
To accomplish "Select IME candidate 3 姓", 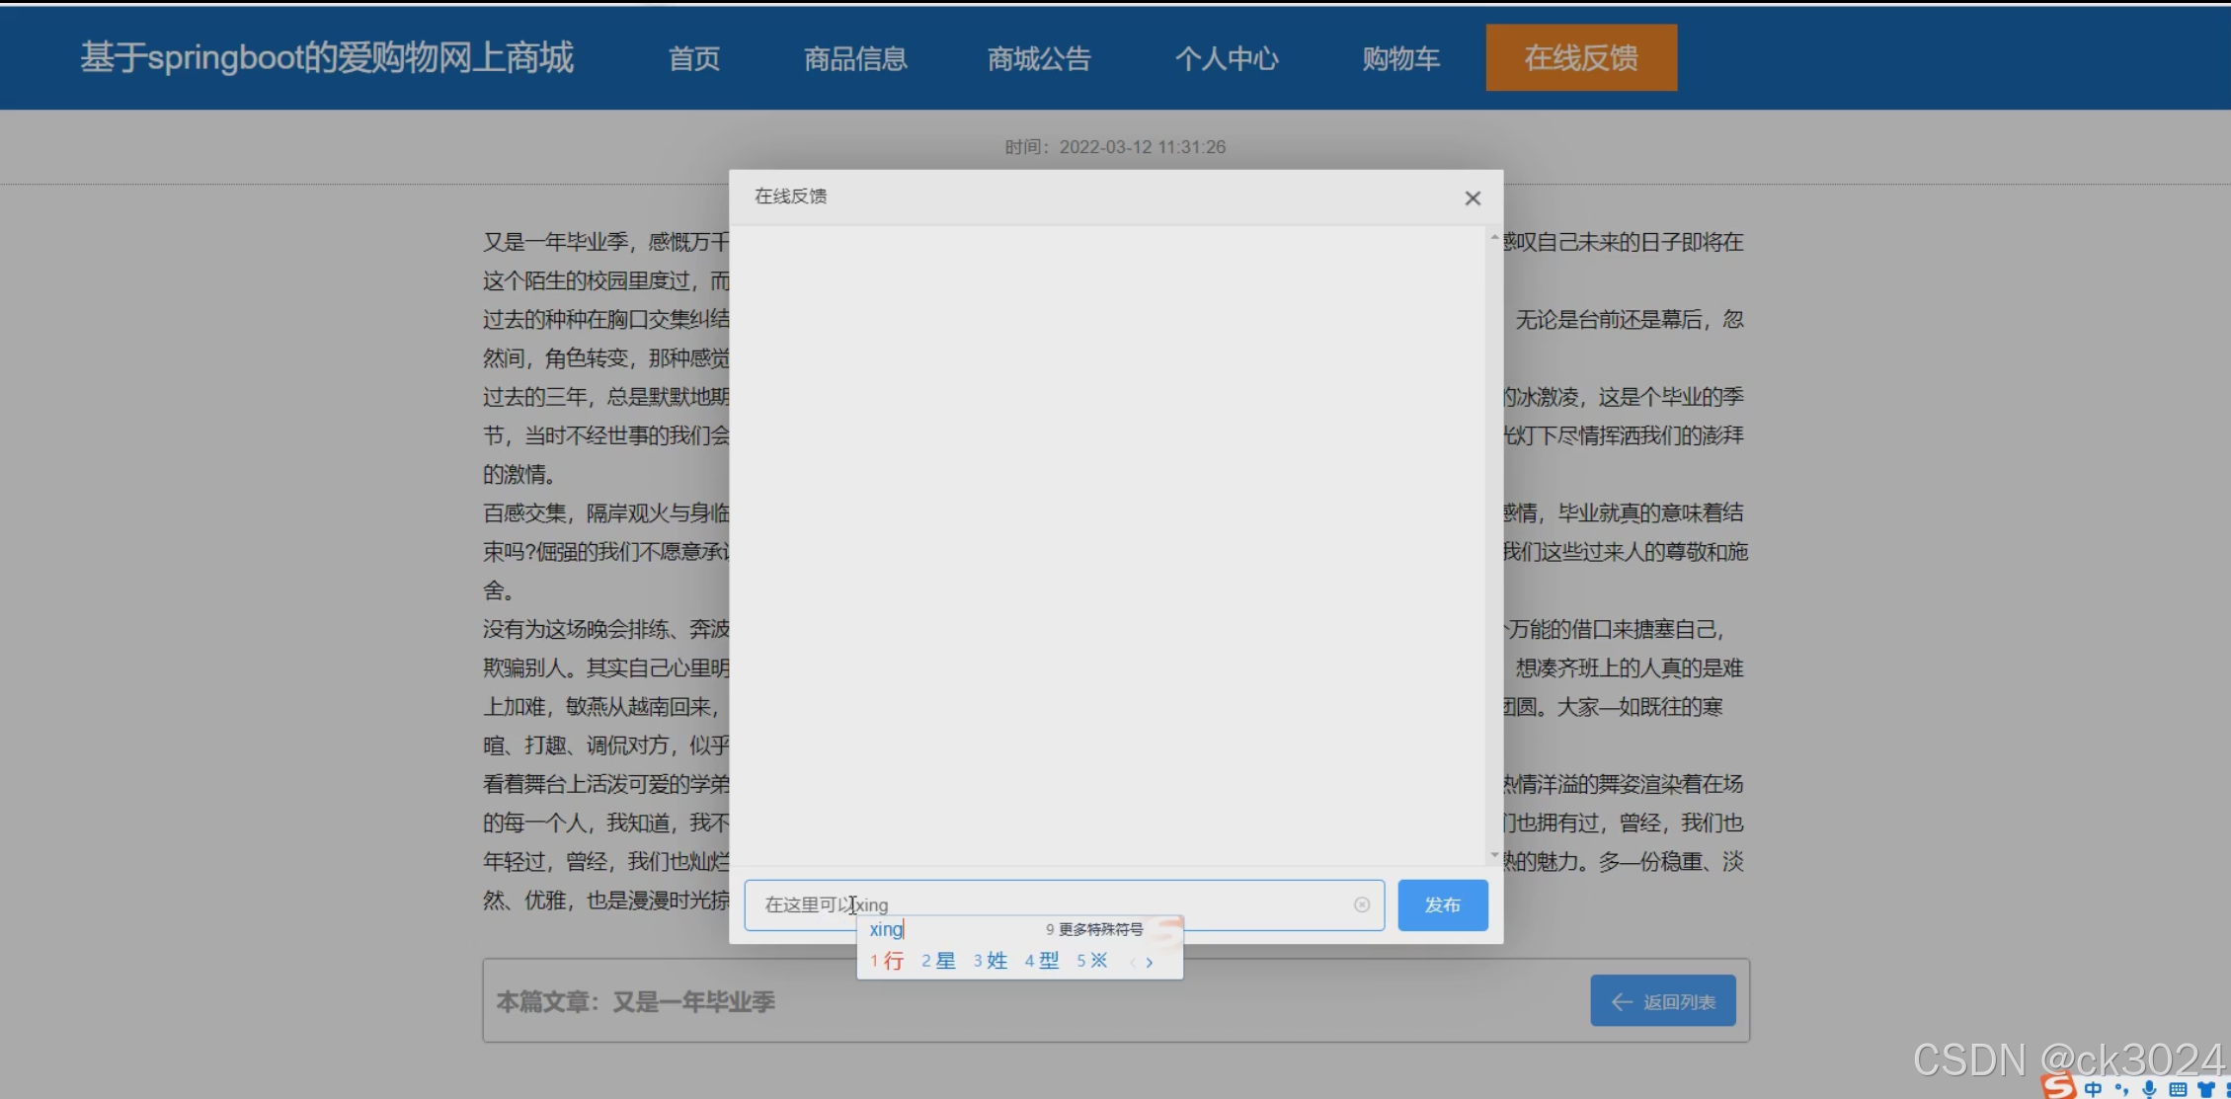I will tap(990, 961).
